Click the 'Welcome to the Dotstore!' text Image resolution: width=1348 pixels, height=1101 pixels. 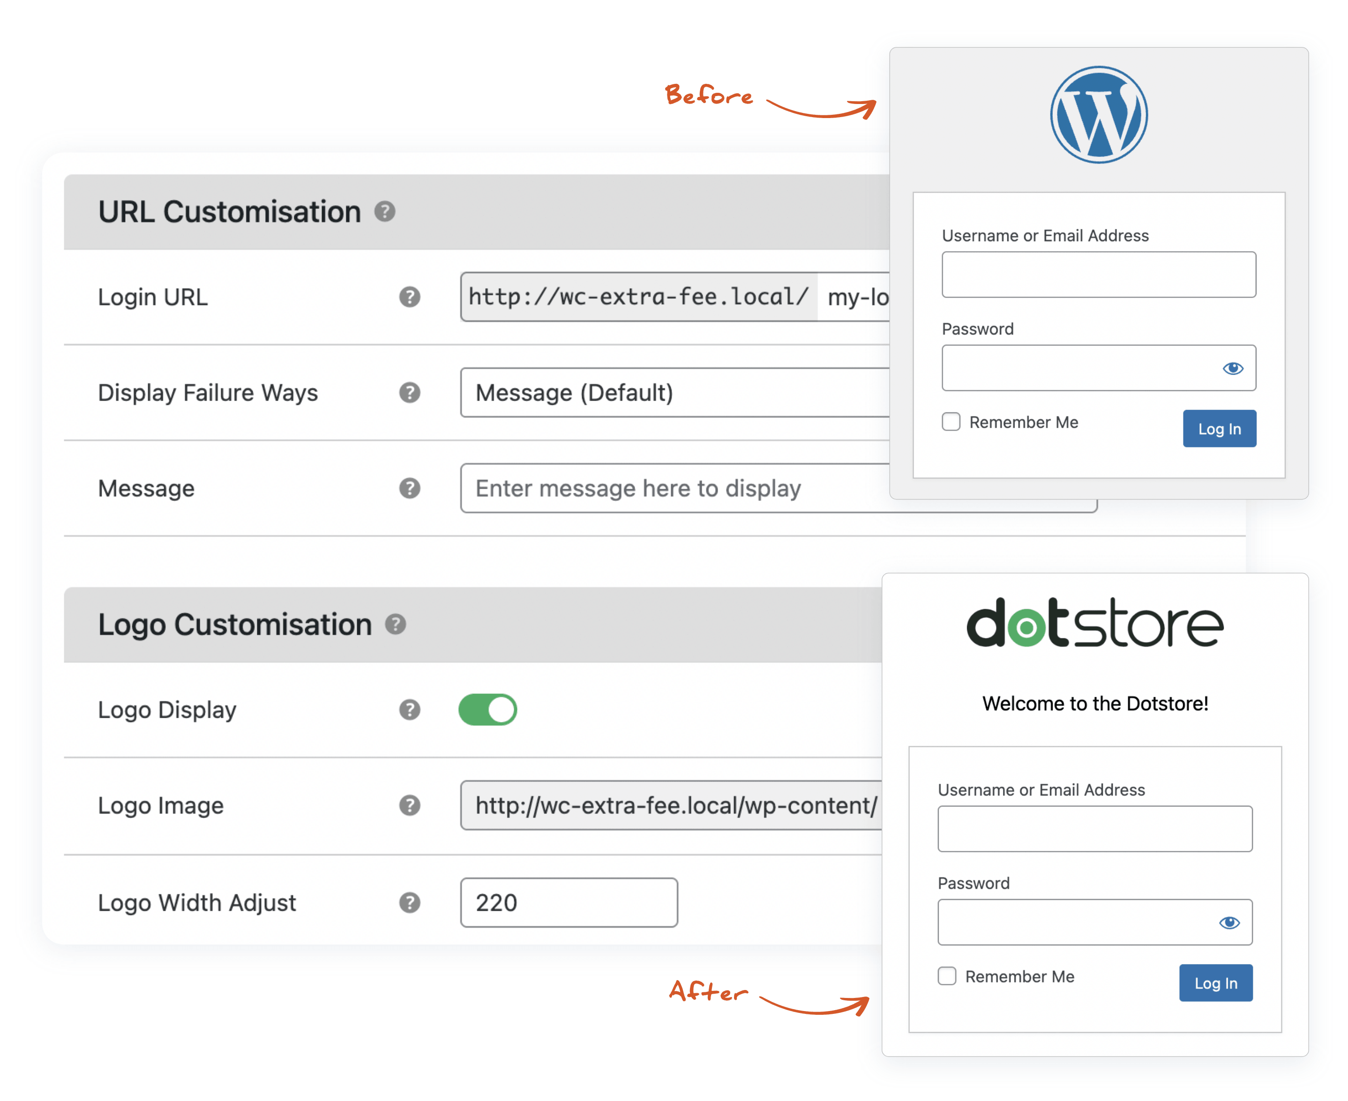[1095, 703]
